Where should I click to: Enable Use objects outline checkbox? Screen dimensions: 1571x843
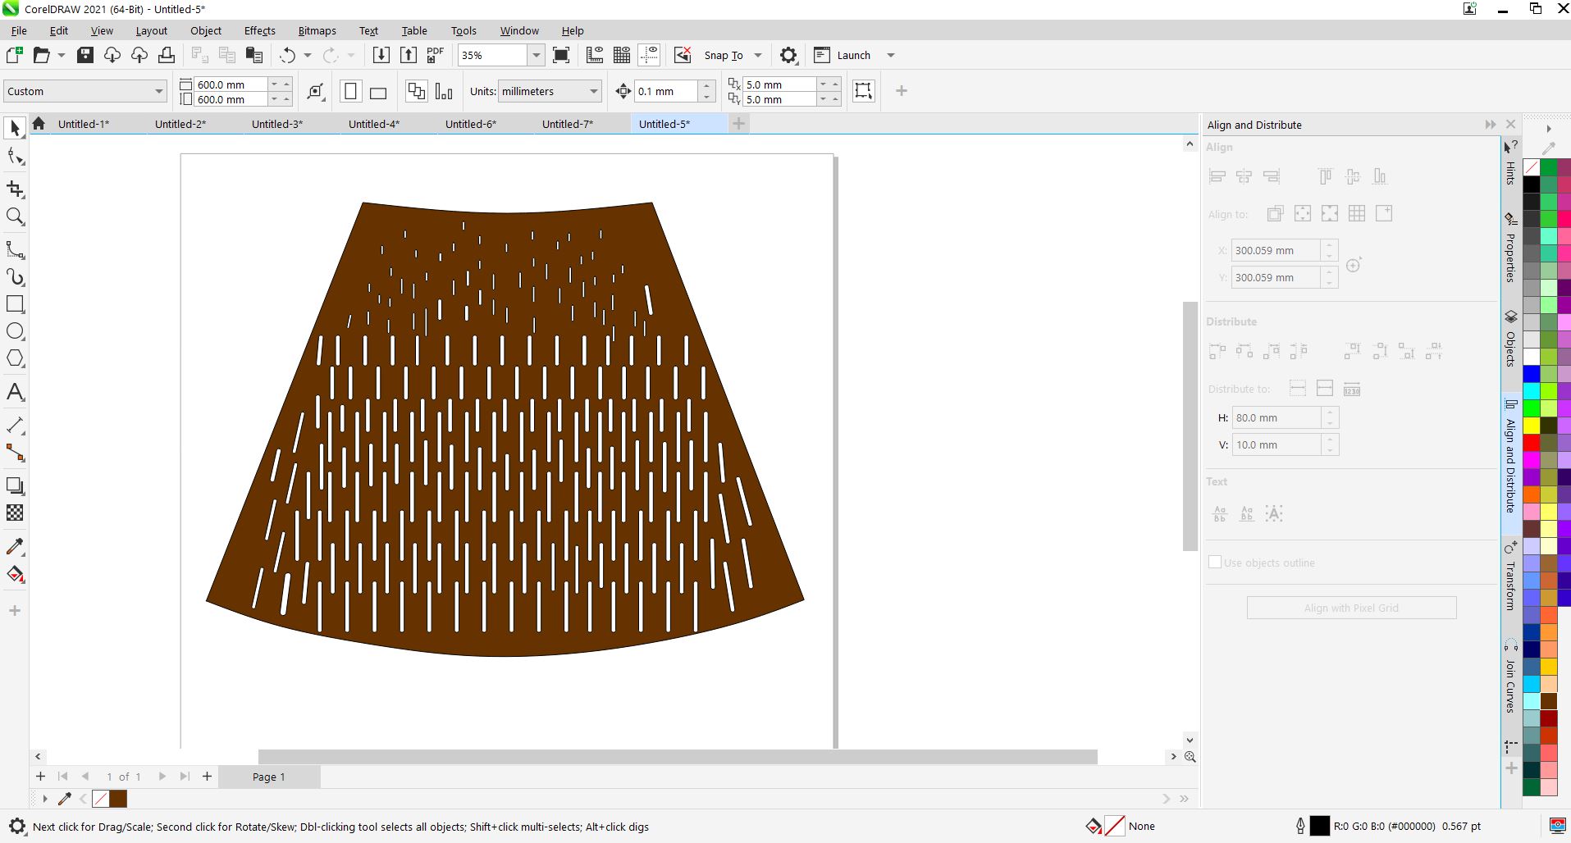[x=1215, y=563]
